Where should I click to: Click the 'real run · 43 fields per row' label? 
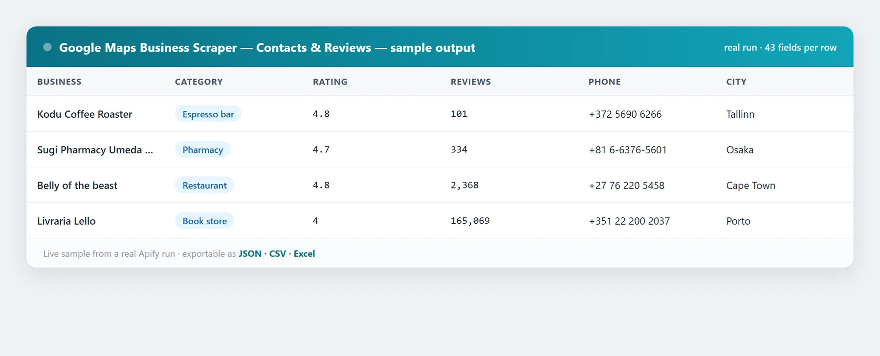[x=780, y=47]
